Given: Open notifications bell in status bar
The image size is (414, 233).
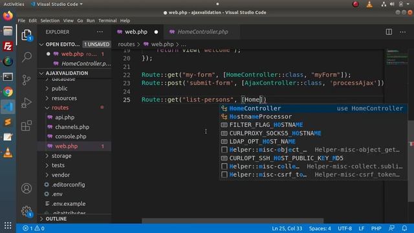Looking at the screenshot, I should tap(404, 228).
